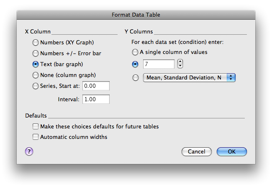Pick None (column graph) option

click(36, 75)
